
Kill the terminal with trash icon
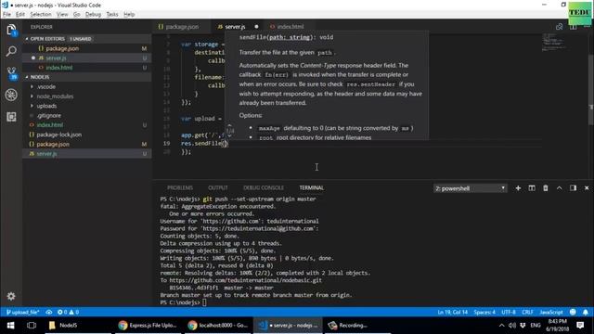click(x=546, y=188)
